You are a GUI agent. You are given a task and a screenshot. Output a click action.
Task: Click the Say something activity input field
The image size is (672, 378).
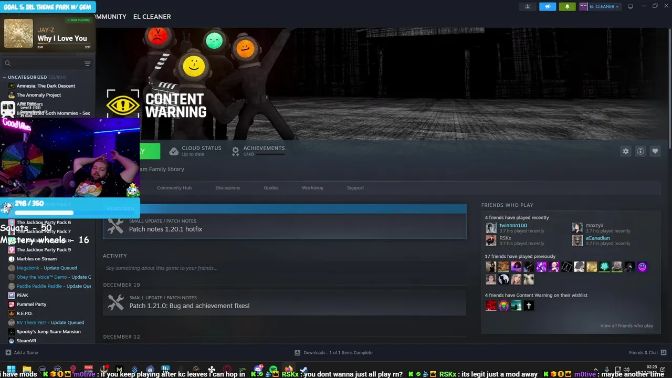(285, 268)
